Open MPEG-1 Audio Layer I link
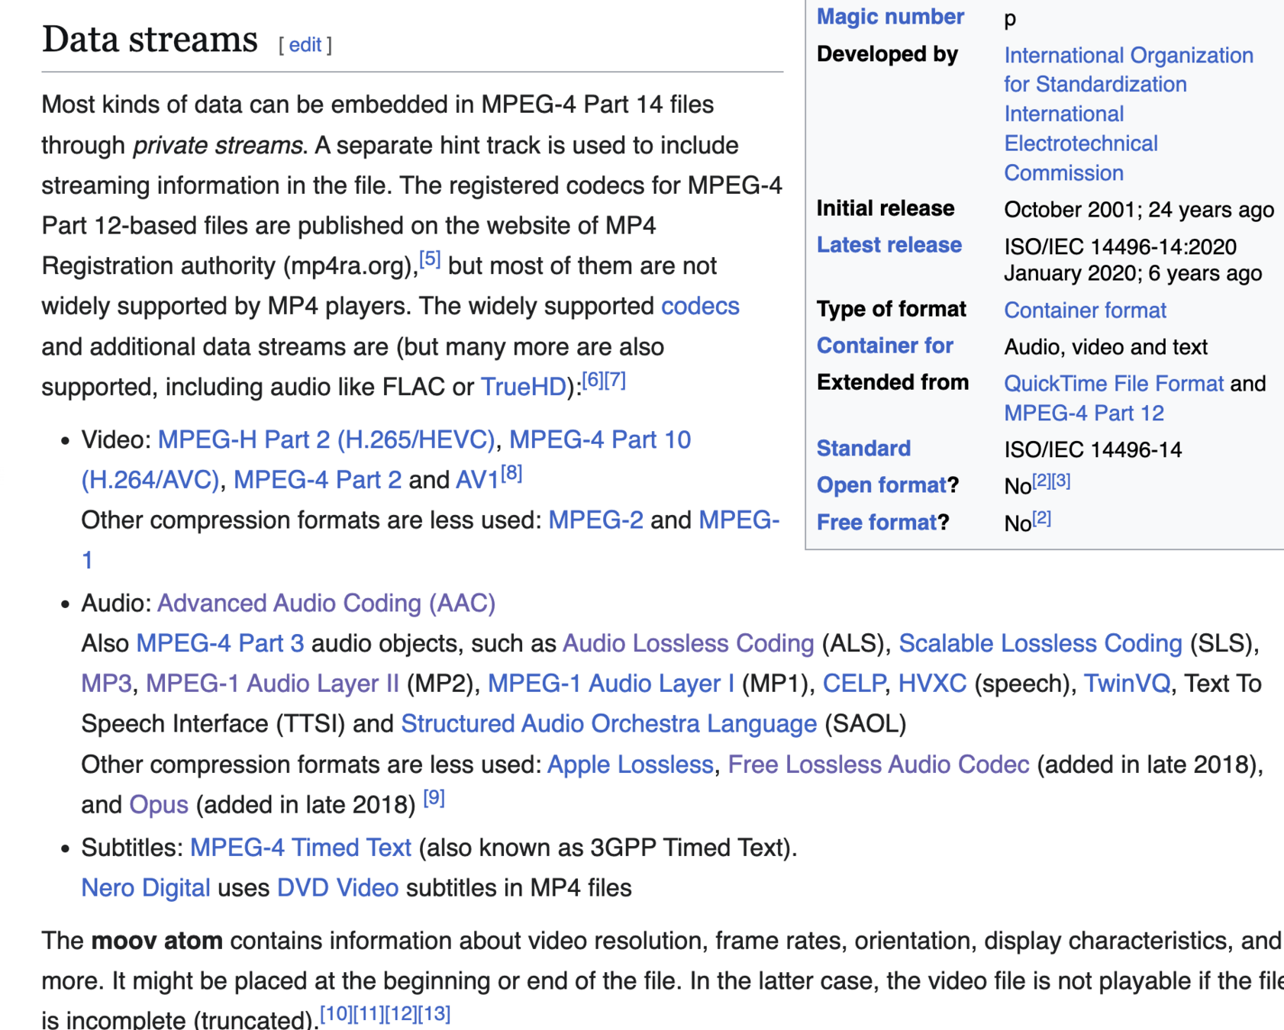The height and width of the screenshot is (1030, 1284). (611, 684)
